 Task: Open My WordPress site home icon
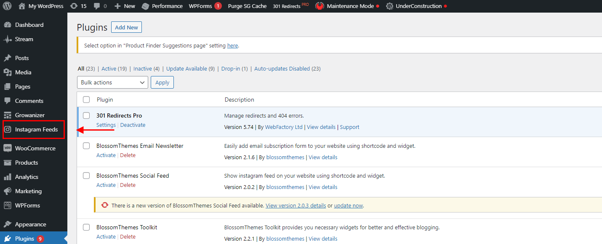22,6
